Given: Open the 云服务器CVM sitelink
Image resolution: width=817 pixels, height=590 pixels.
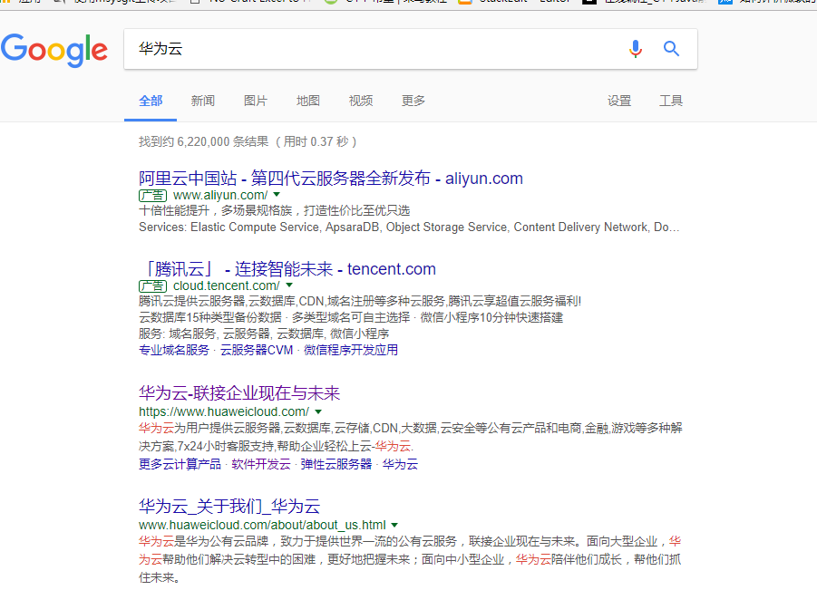Looking at the screenshot, I should (257, 350).
